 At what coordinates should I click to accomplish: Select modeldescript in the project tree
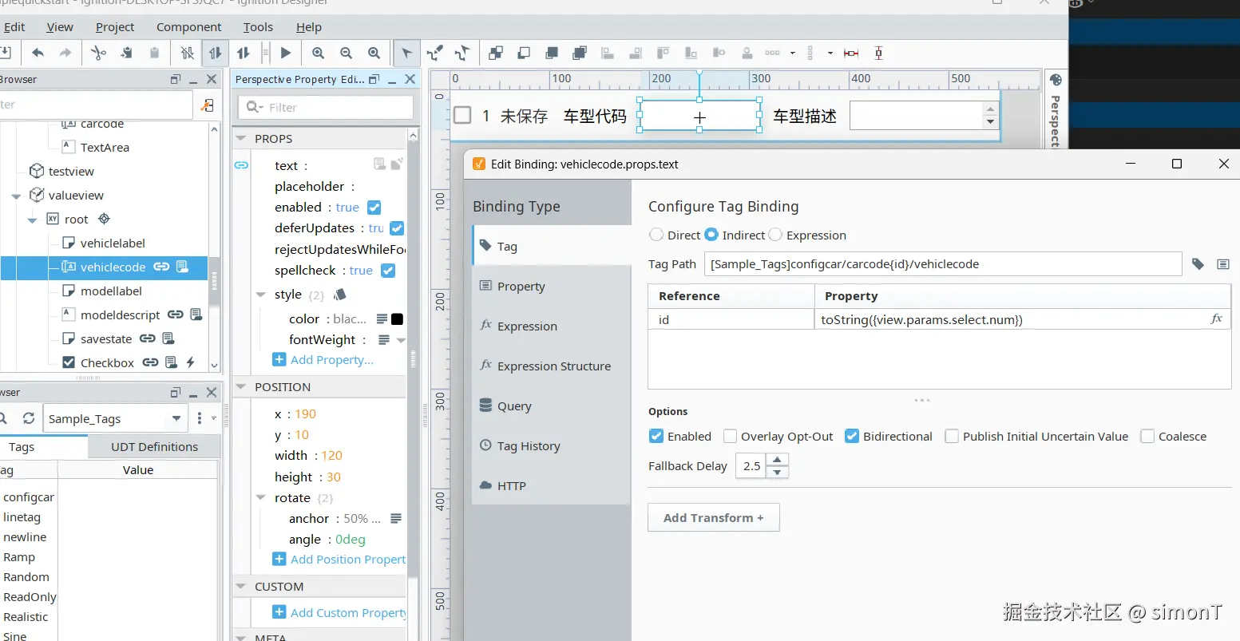point(120,315)
